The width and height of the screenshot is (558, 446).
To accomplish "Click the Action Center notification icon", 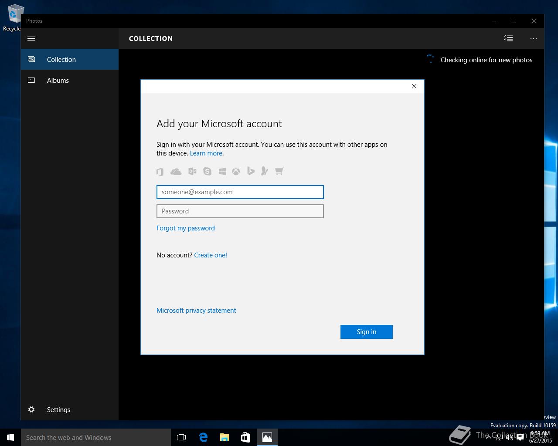I will pyautogui.click(x=520, y=437).
